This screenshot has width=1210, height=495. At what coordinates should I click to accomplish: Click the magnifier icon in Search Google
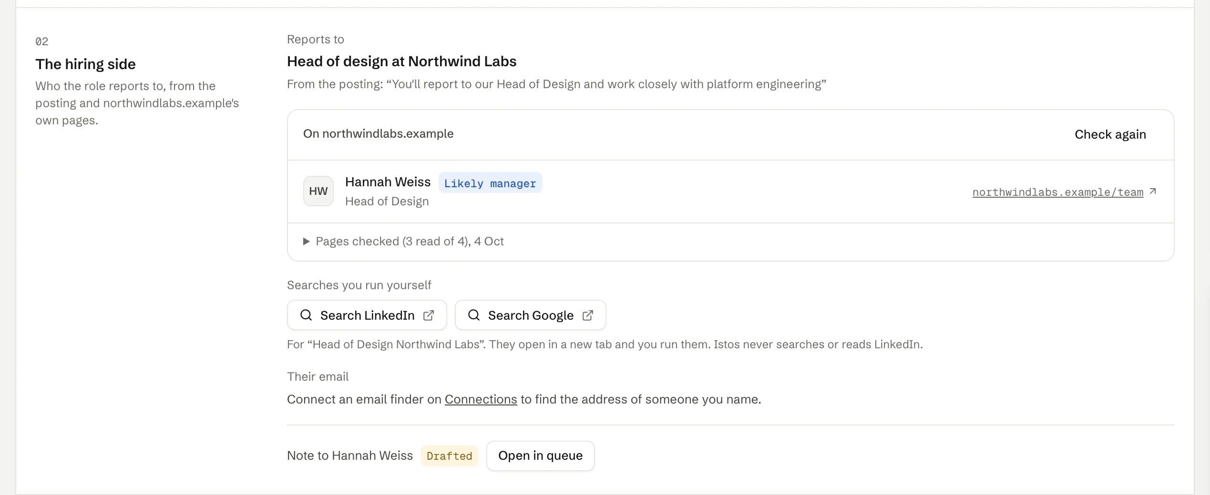474,315
